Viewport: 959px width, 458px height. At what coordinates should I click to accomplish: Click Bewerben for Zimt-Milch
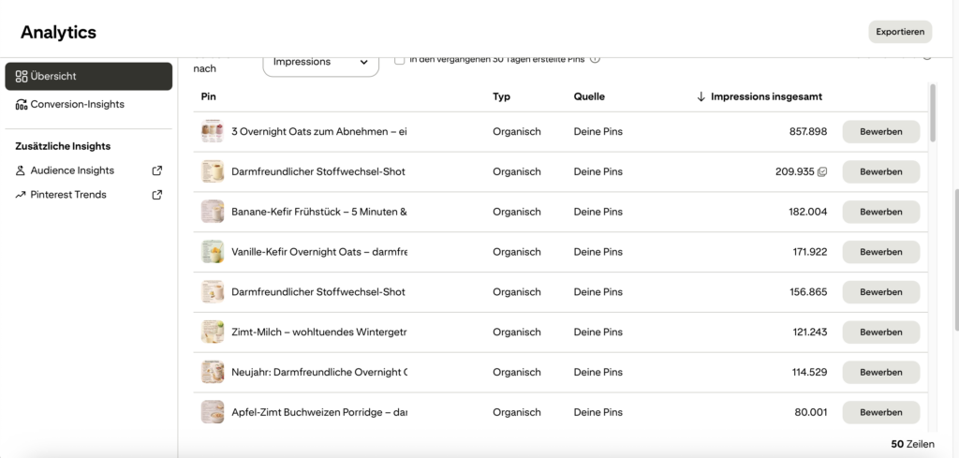(x=880, y=332)
